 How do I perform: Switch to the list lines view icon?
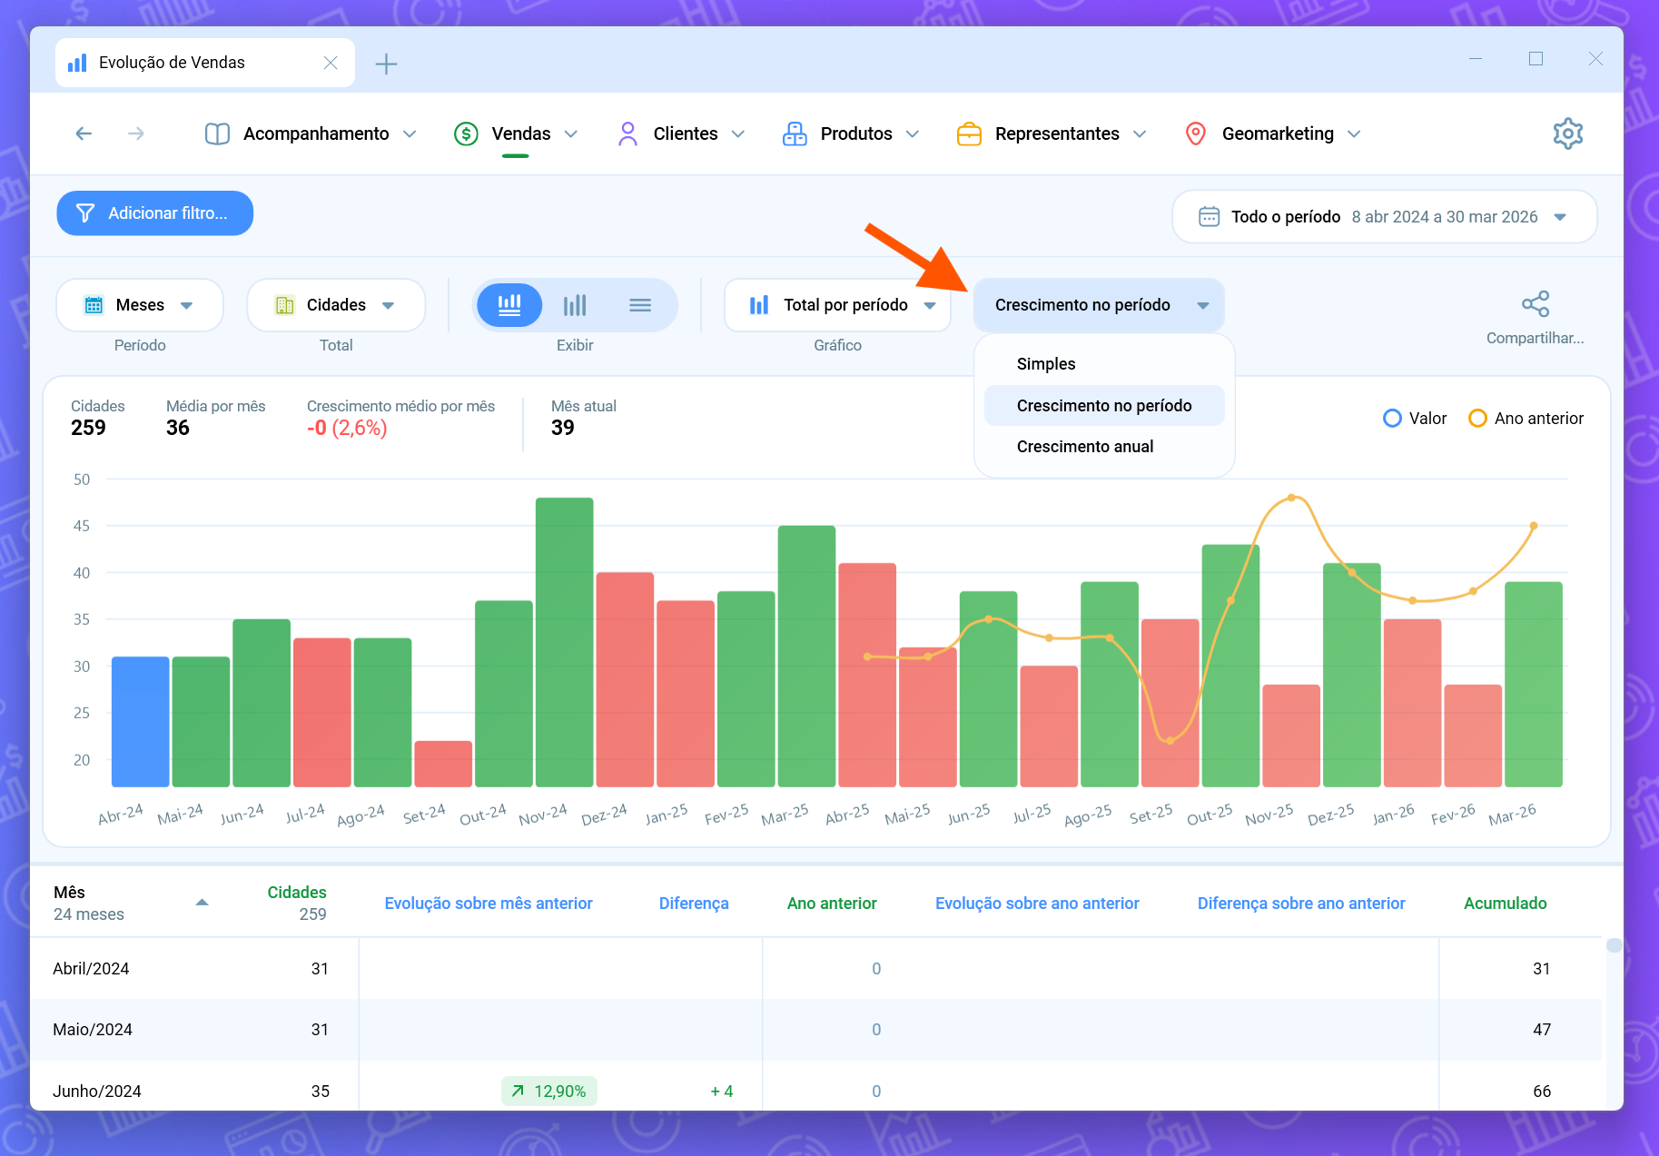640,305
